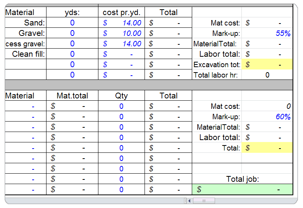This screenshot has height=208, width=303.
Task: Click the horizontal scrollbar thumb
Action: tap(204, 201)
